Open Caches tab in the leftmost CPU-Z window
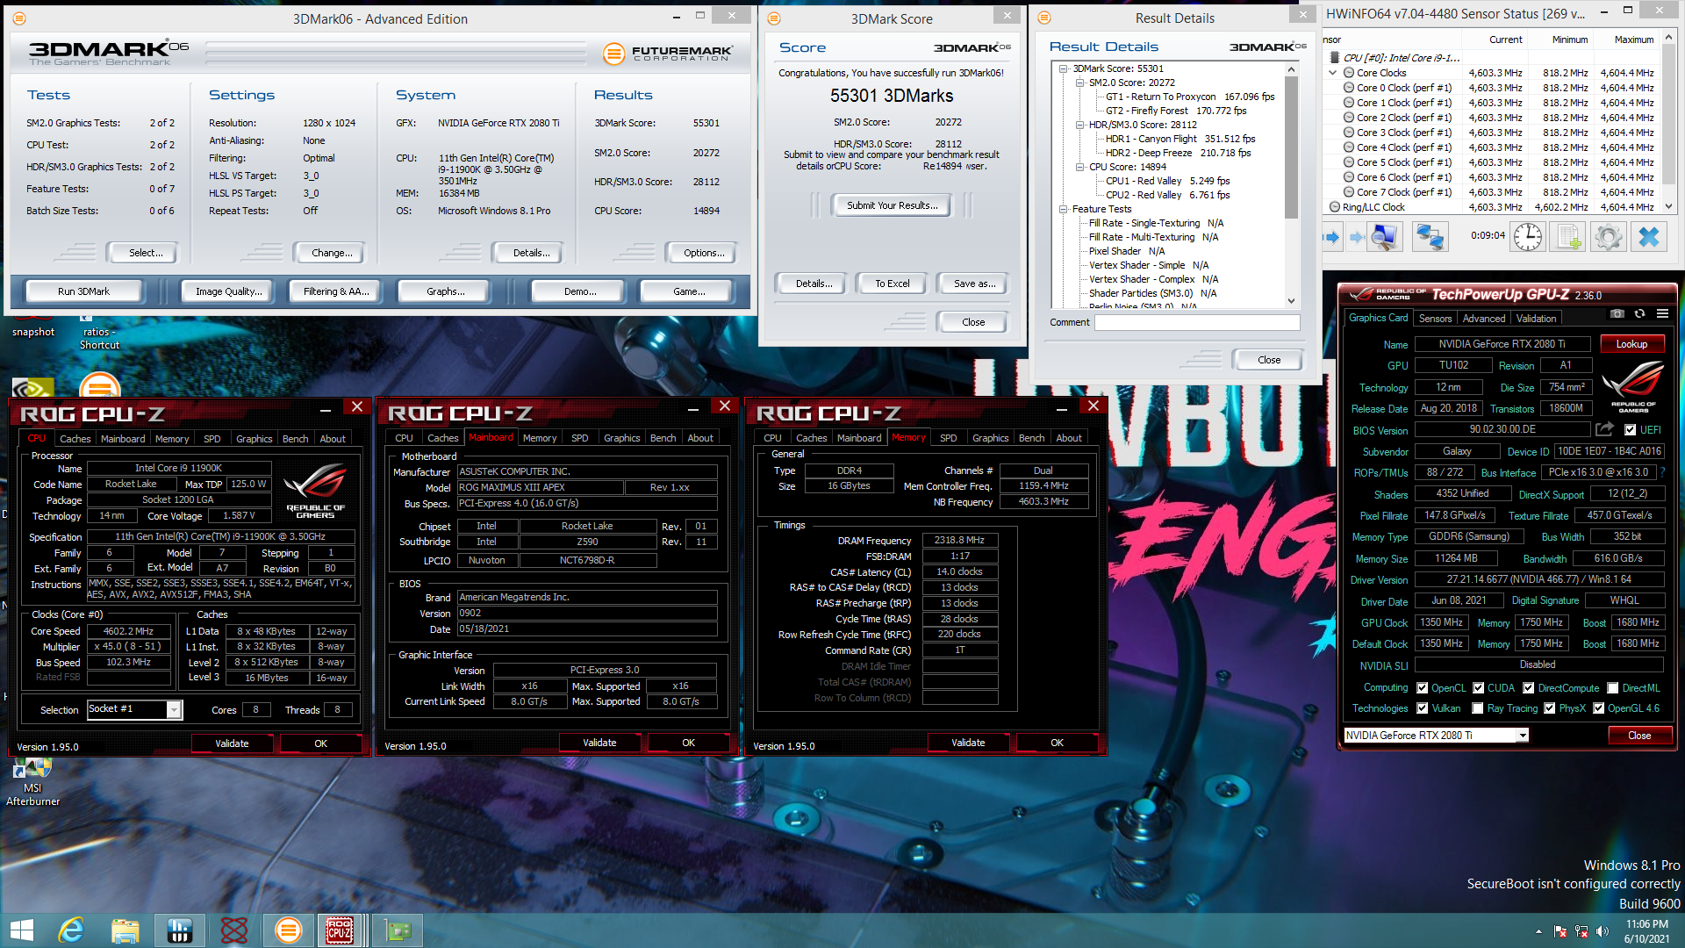Viewport: 1685px width, 948px height. click(x=75, y=439)
